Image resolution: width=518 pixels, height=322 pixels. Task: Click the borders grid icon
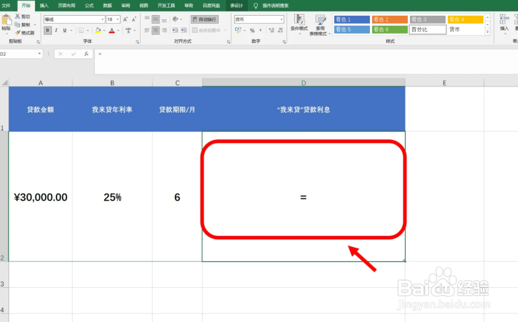(81, 30)
